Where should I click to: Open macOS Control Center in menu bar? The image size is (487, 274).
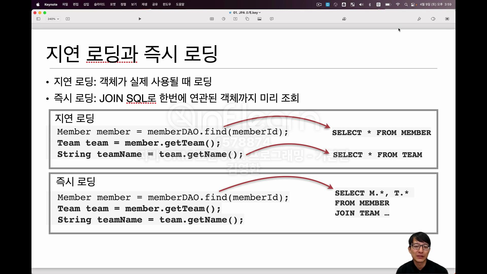pos(413,4)
